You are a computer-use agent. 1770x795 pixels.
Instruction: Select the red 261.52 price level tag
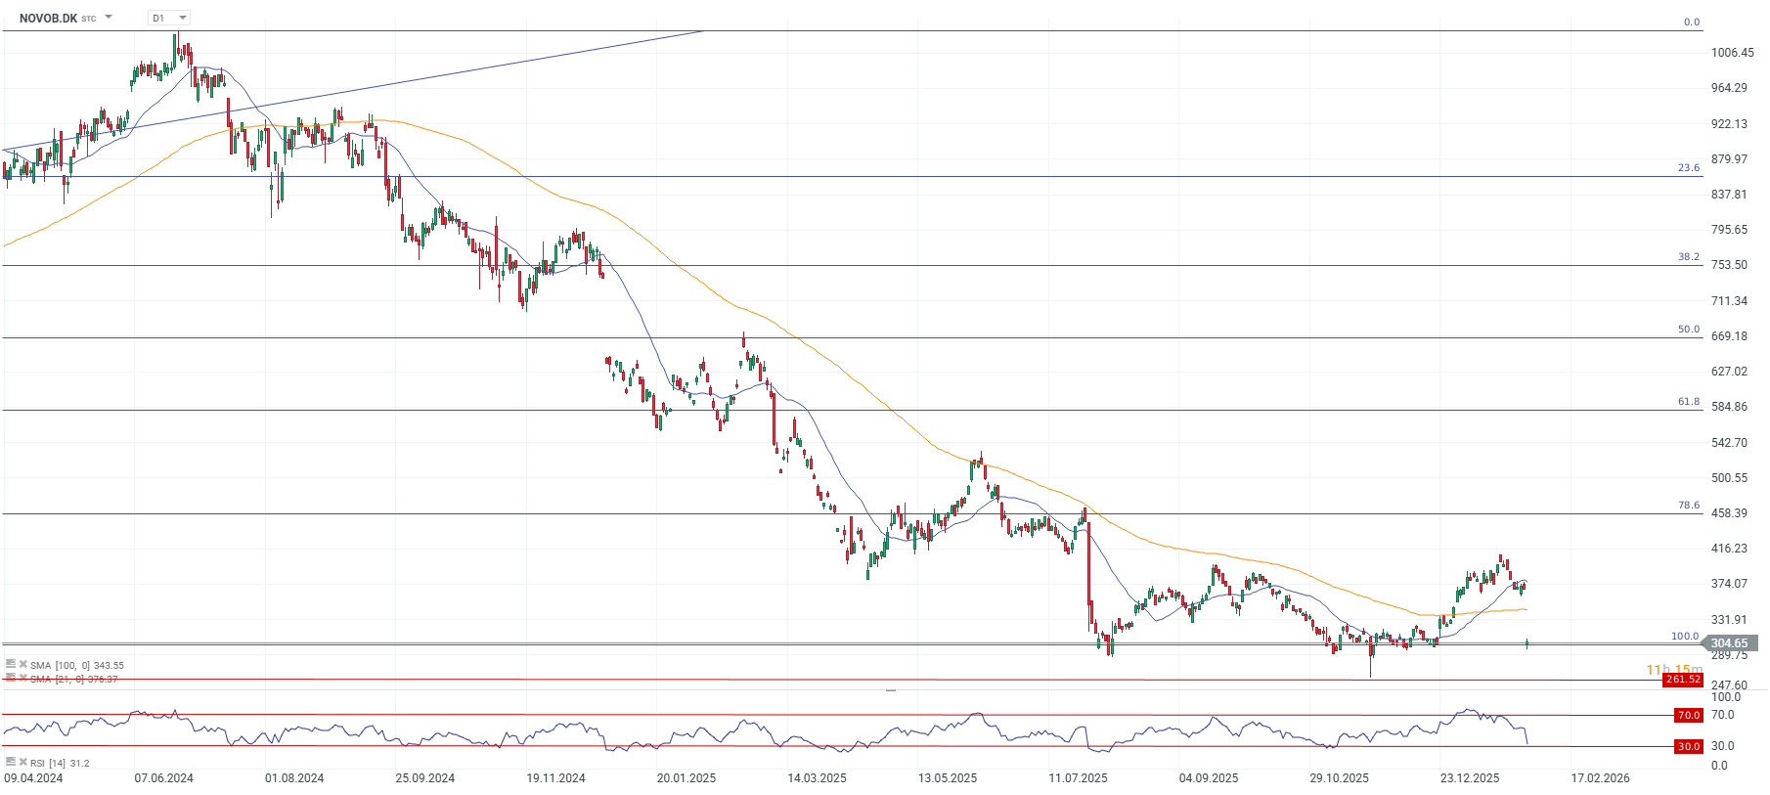click(1683, 680)
